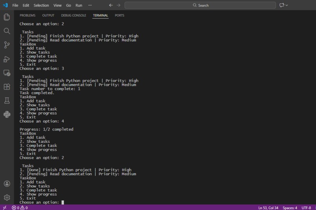Click UTF-8 encoding in status bar
The height and width of the screenshot is (210, 316).
pyautogui.click(x=306, y=208)
